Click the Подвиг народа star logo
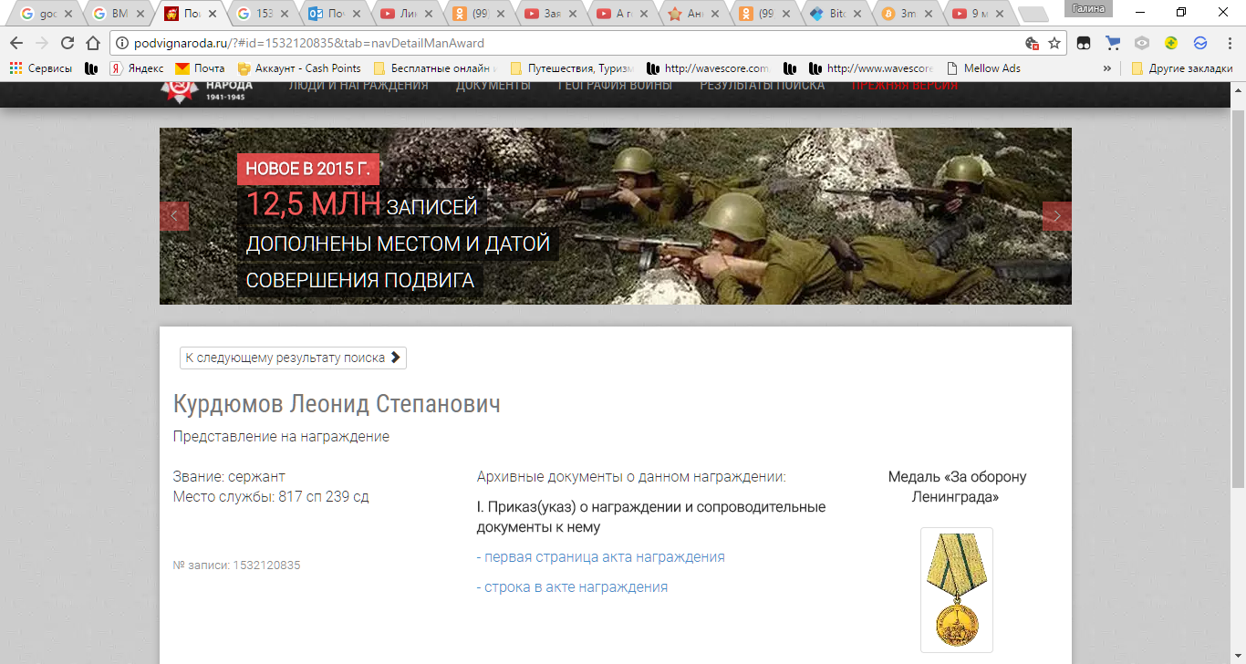Viewport: 1246px width, 664px height. (178, 88)
